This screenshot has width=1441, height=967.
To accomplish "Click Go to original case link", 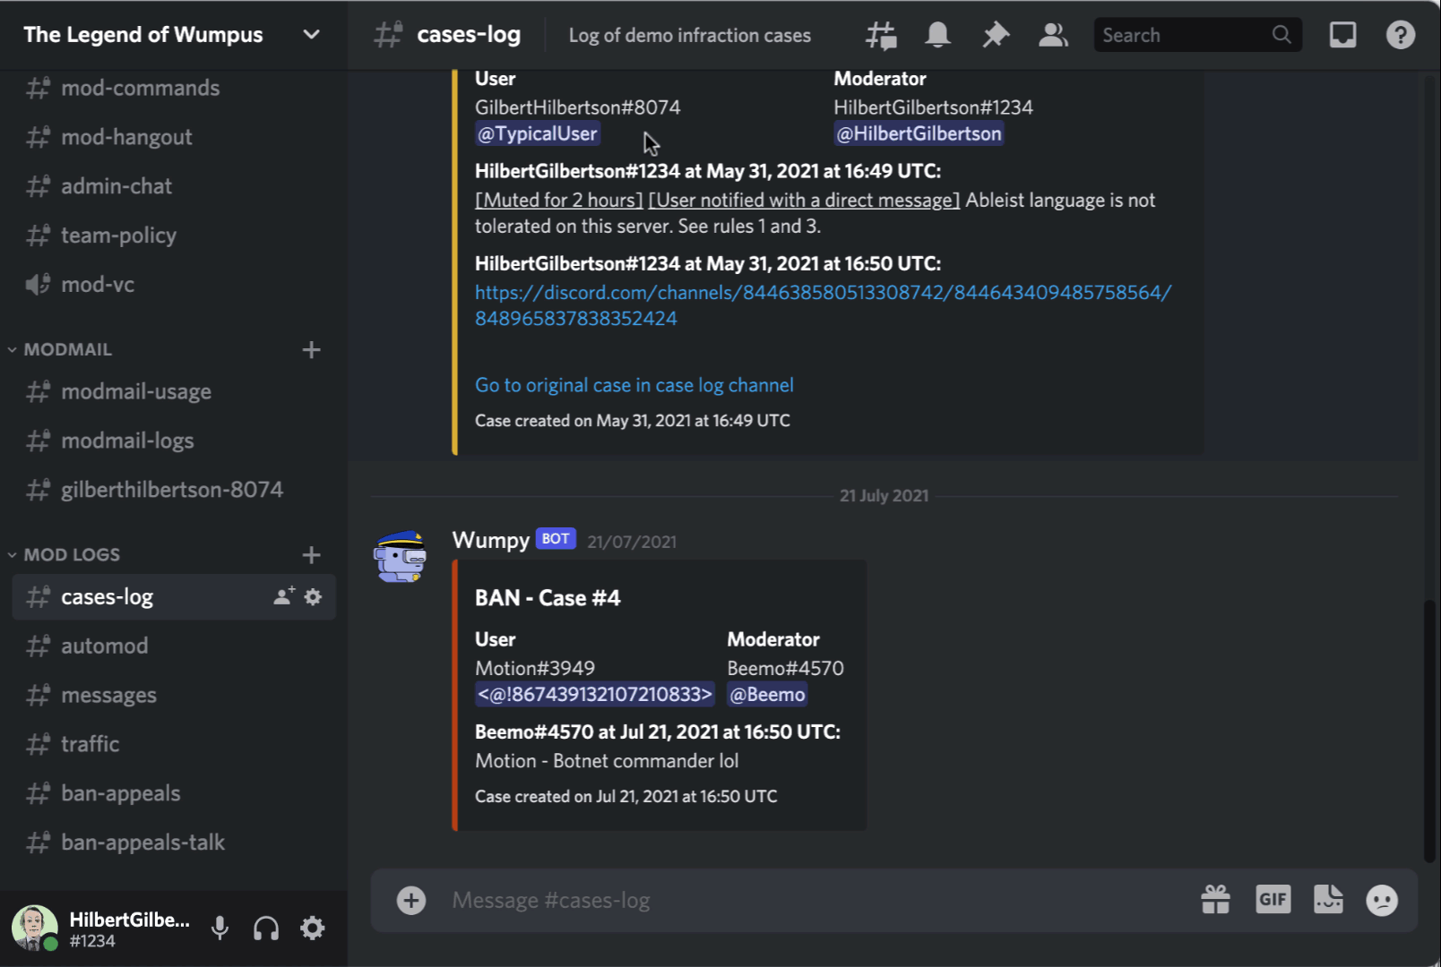I will pos(634,385).
